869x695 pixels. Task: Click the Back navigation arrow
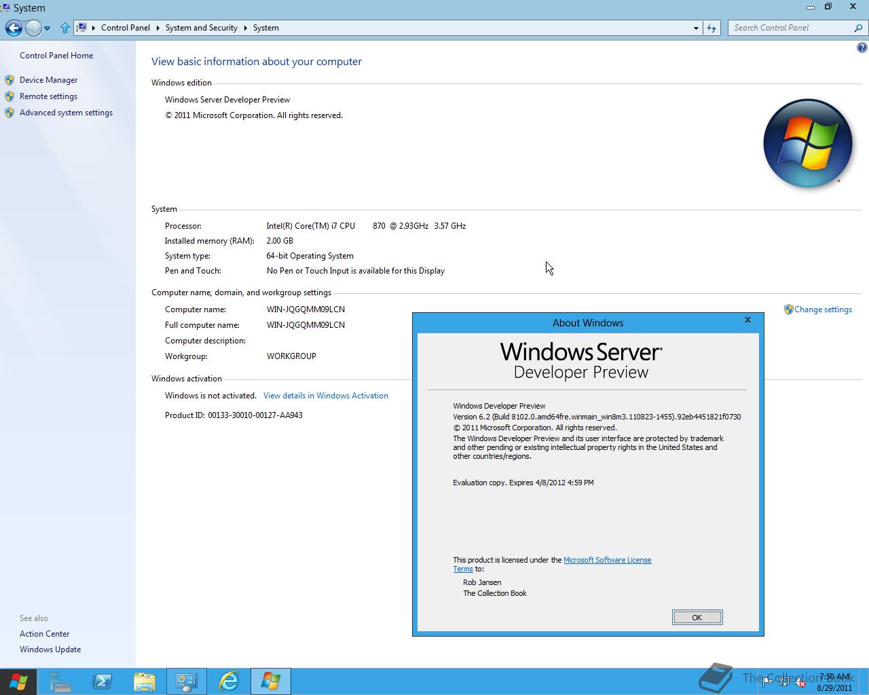tap(14, 28)
